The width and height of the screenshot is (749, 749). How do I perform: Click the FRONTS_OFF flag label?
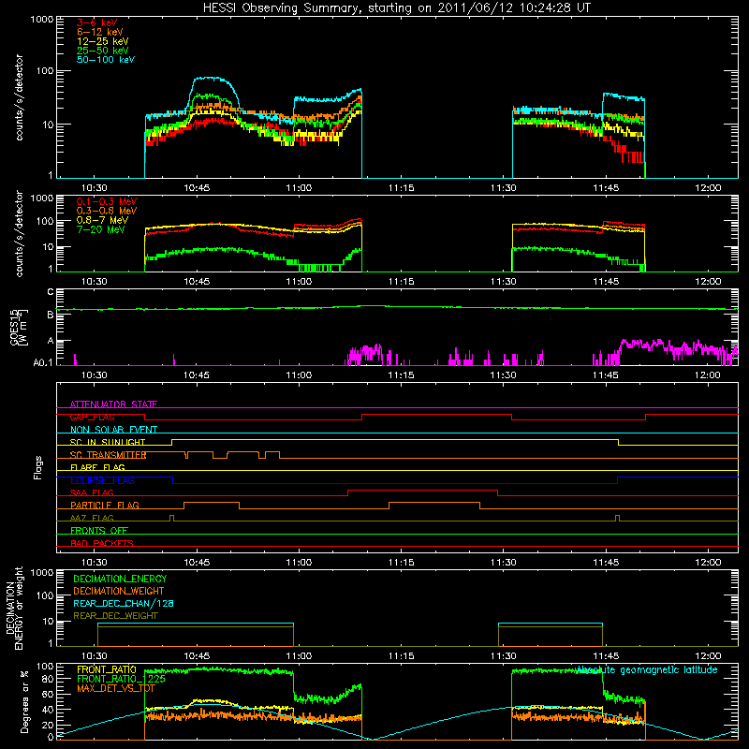point(99,531)
